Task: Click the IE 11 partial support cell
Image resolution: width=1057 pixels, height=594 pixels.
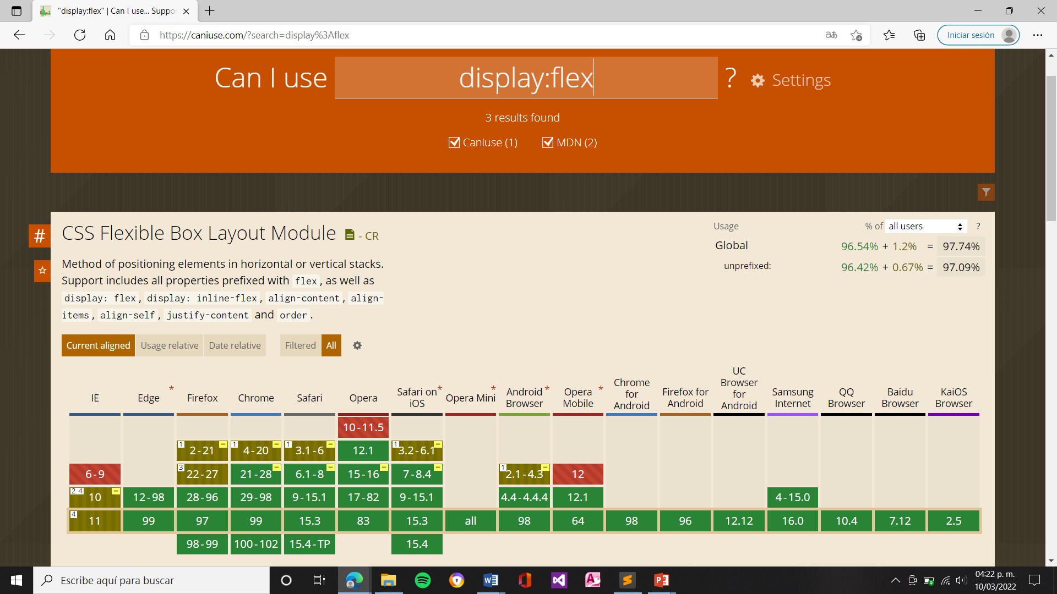Action: click(95, 521)
